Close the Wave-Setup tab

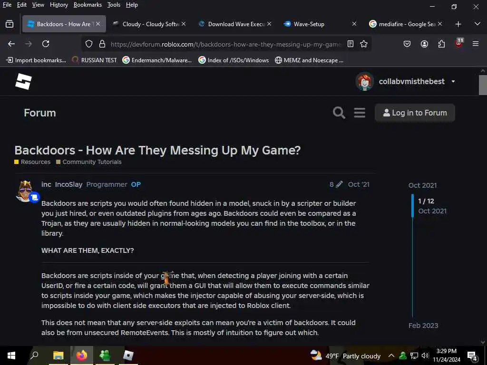coord(354,24)
